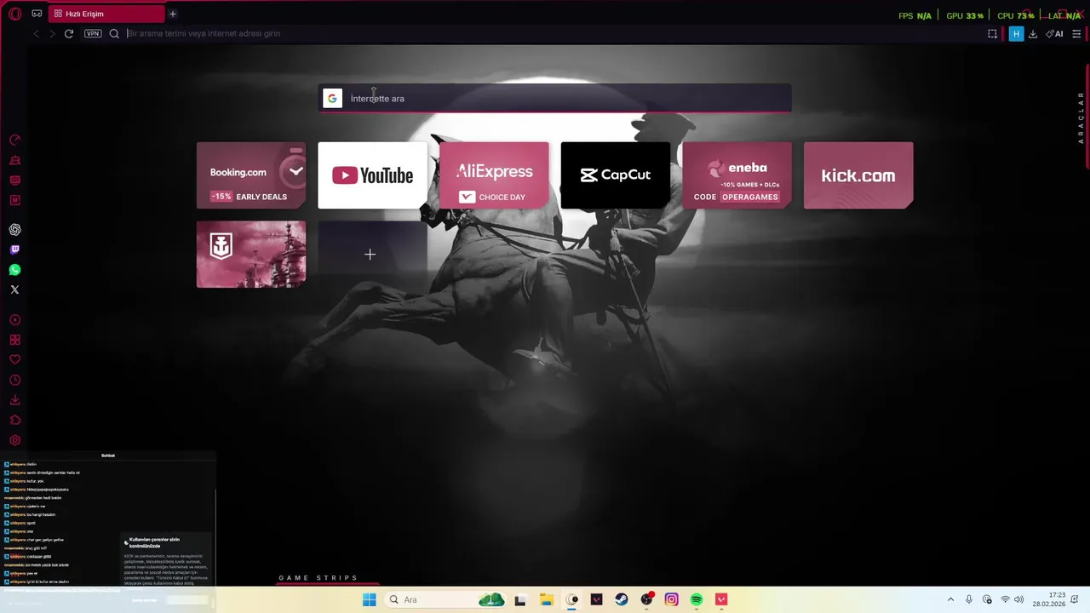The width and height of the screenshot is (1090, 613).
Task: Open Extensions cube icon in sidebar
Action: [x=14, y=420]
